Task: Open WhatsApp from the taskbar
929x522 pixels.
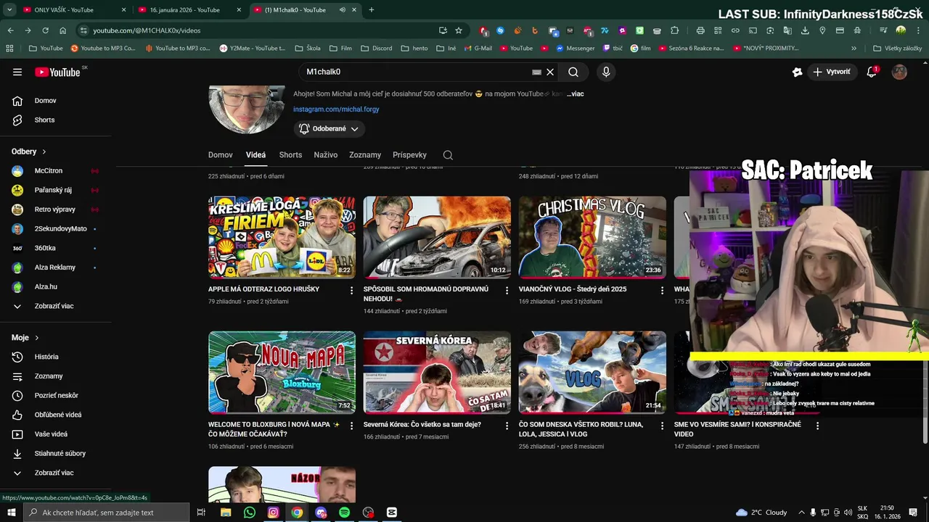Action: pyautogui.click(x=250, y=513)
